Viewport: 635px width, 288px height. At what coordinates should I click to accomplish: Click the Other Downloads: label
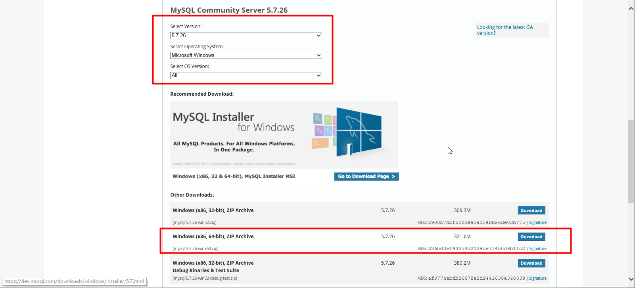[192, 195]
